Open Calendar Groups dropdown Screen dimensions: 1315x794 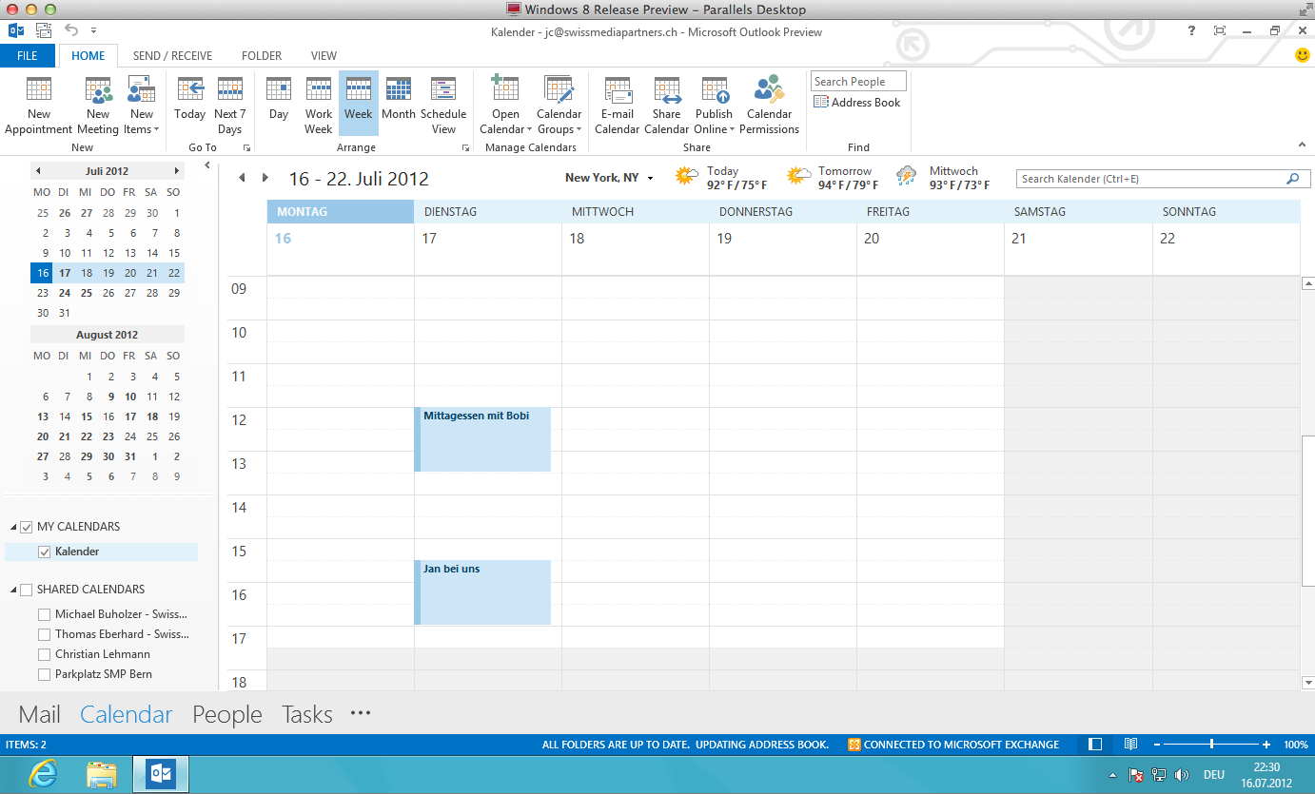point(559,106)
